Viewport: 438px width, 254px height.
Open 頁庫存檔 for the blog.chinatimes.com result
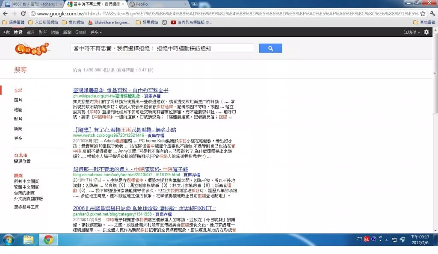[192, 175]
